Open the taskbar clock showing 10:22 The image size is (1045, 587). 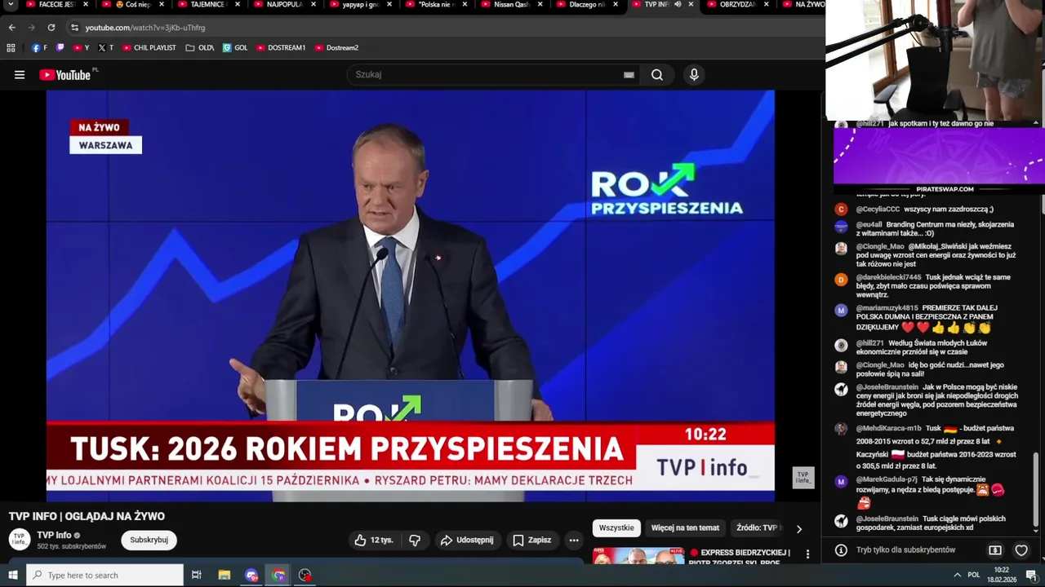1001,576
